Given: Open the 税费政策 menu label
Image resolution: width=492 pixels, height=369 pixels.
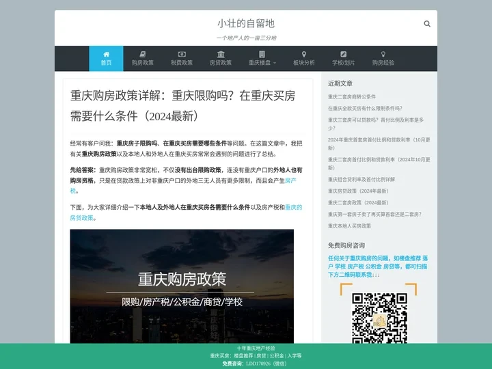Looking at the screenshot, I should (x=182, y=62).
